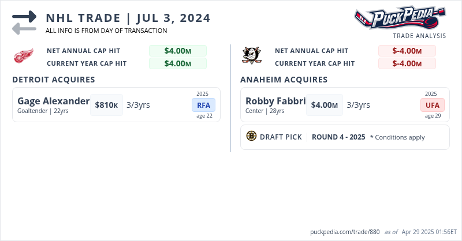Click Detroit net annual cap hit value
Screen dimensions: 462x241
pos(177,51)
